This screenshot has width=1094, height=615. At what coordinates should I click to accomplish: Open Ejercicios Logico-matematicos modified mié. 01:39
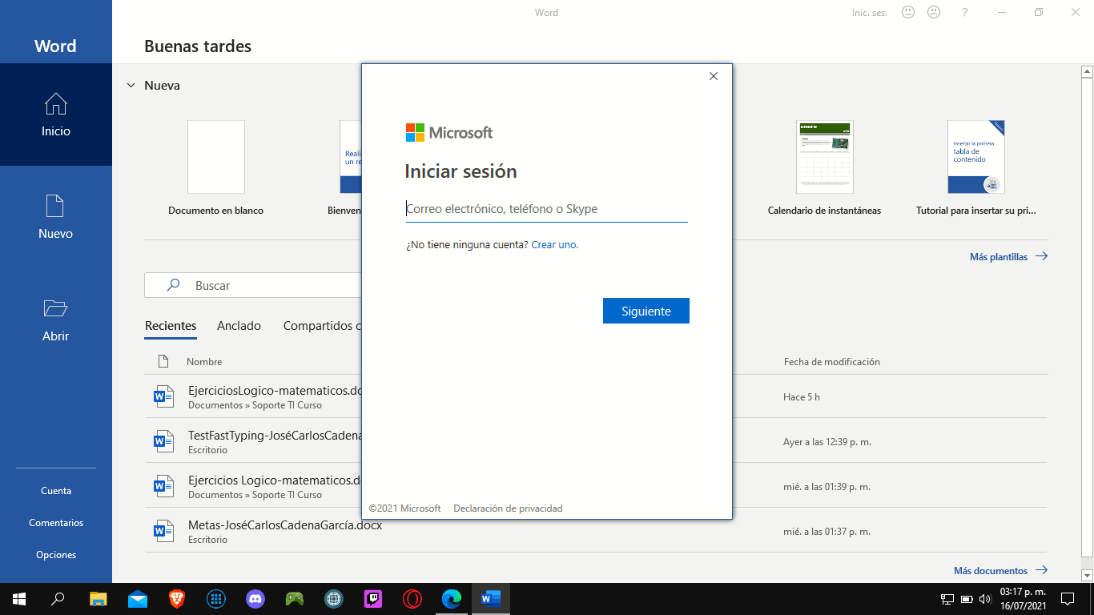point(596,486)
